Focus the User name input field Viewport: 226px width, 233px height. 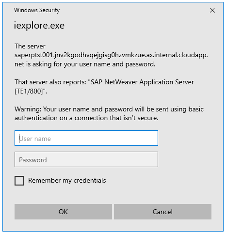(86, 138)
